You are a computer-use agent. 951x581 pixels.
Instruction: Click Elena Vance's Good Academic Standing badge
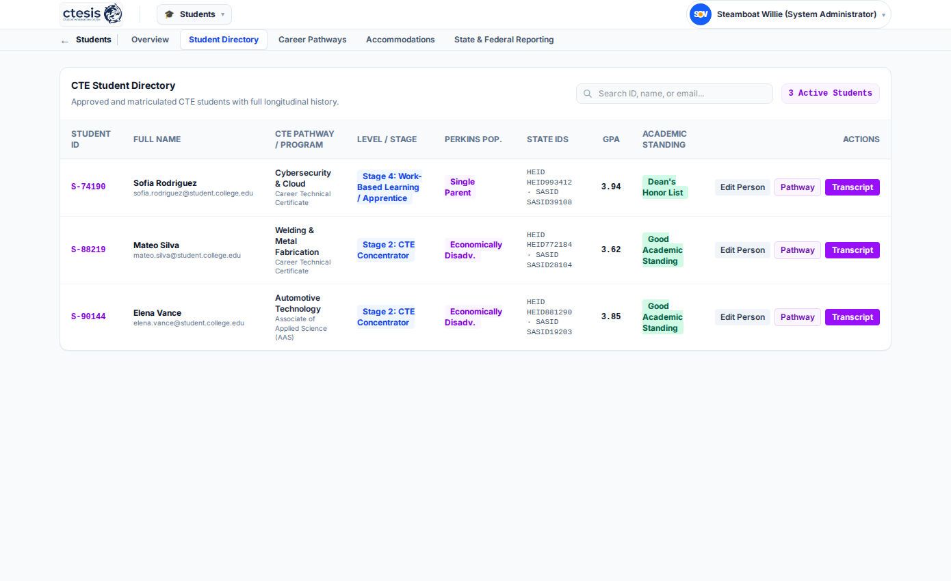coord(662,317)
